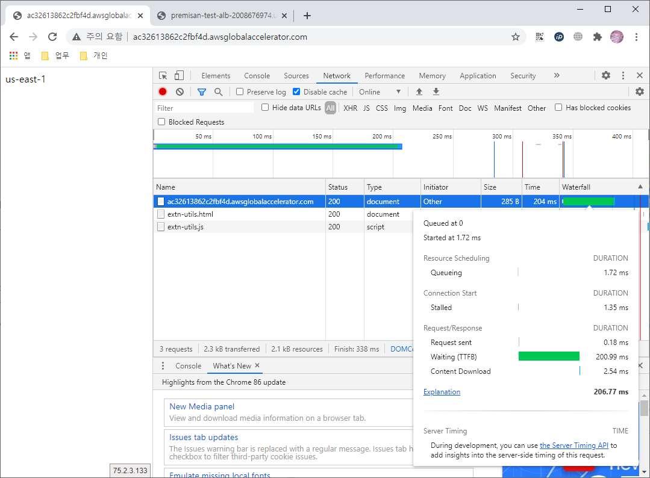Check Has blocked cookies

[558, 107]
